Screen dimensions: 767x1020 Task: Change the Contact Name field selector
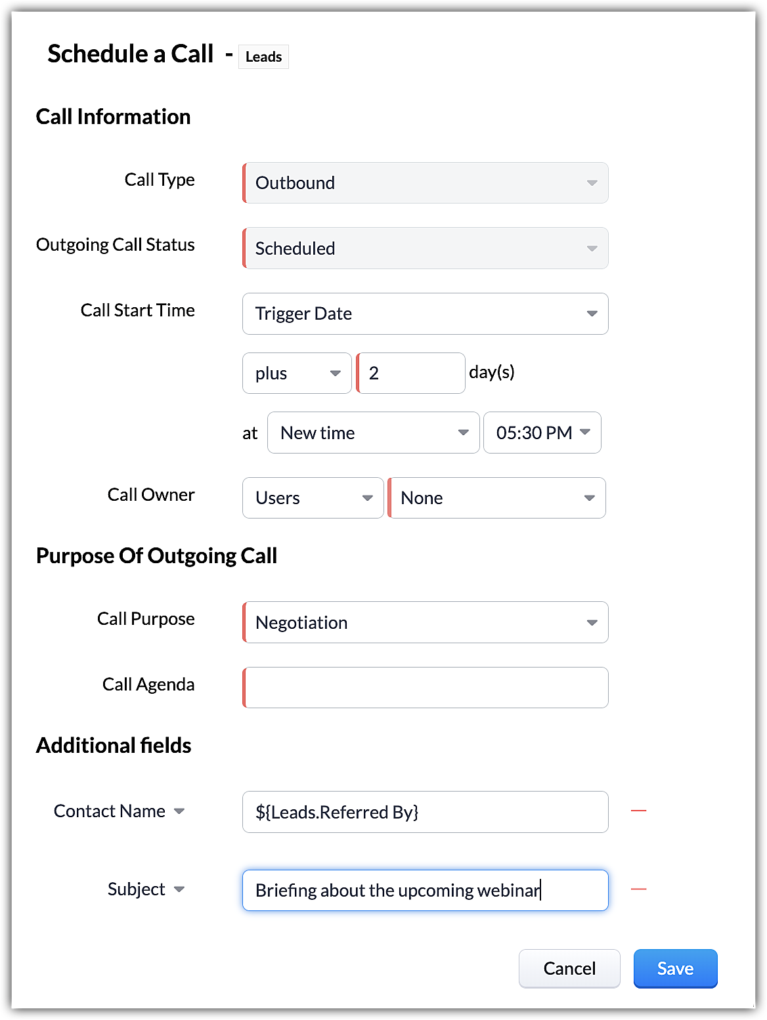[x=120, y=811]
